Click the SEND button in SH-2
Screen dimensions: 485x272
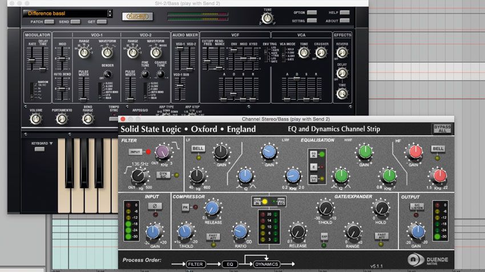tap(75, 22)
